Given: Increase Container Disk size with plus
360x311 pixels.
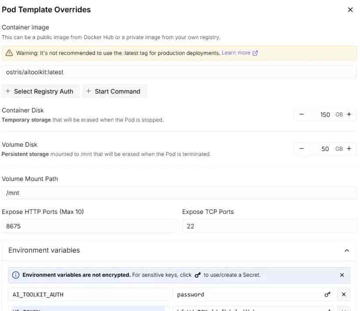Looking at the screenshot, I should pyautogui.click(x=349, y=114).
